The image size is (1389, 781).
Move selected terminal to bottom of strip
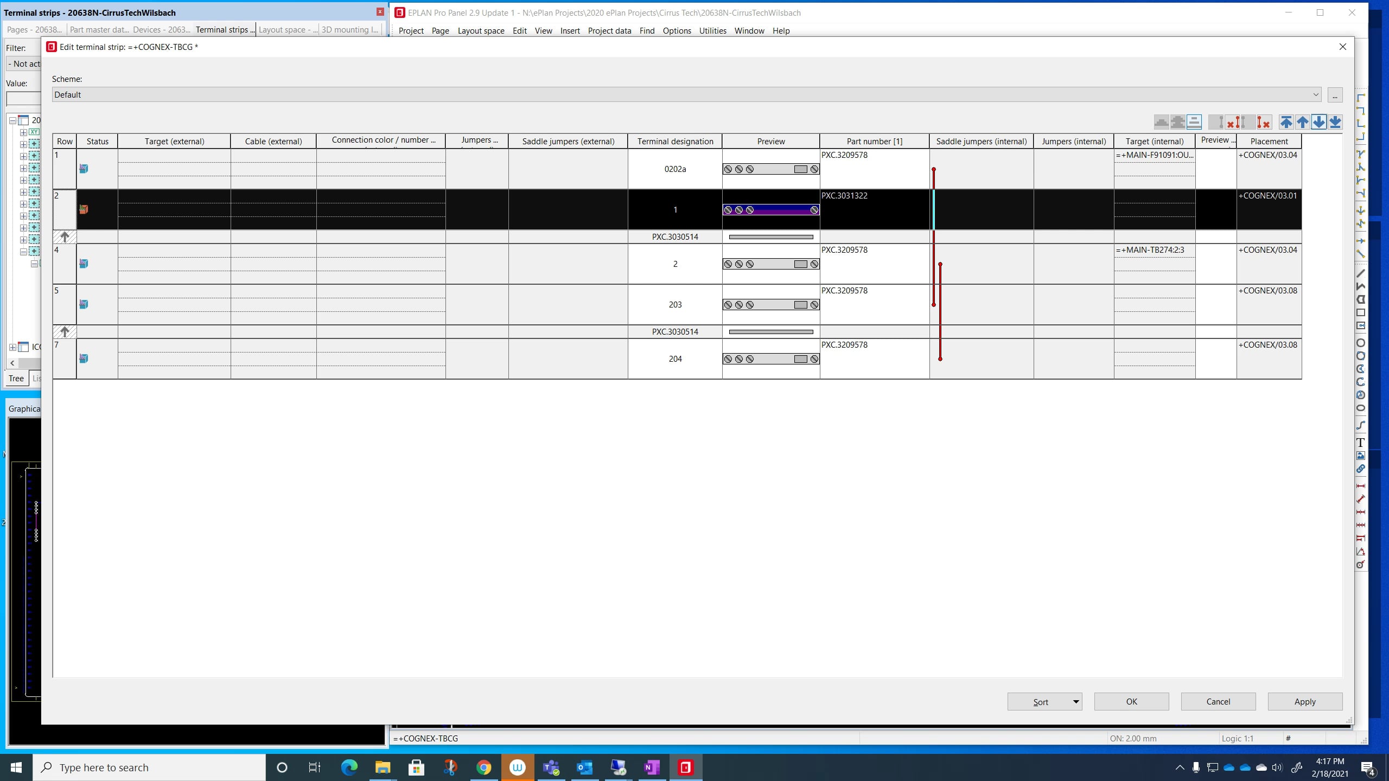1335,122
